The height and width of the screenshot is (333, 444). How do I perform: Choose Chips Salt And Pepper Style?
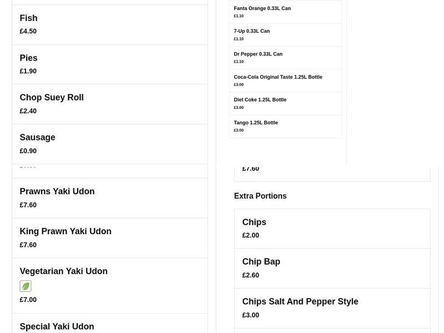(332, 307)
